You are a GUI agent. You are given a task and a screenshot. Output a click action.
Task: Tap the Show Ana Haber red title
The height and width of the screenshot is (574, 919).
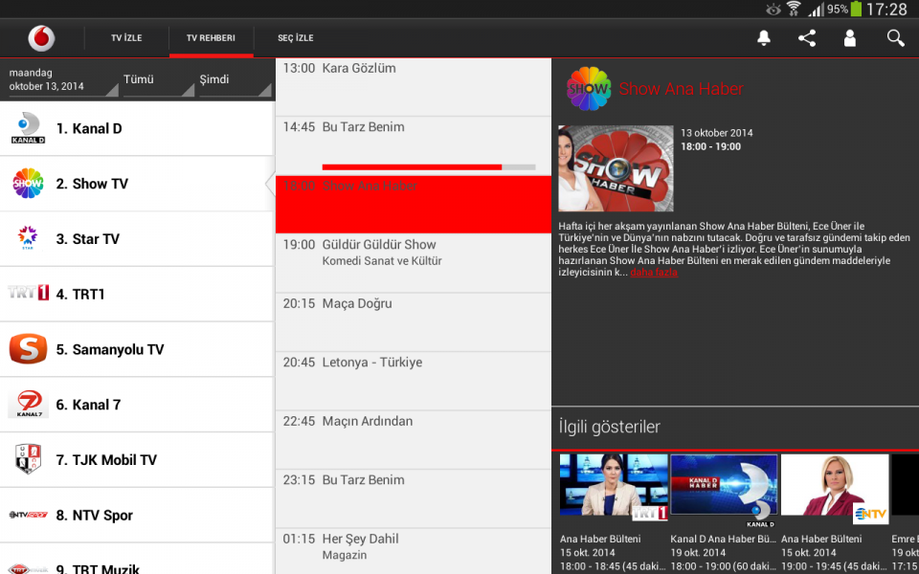click(681, 89)
